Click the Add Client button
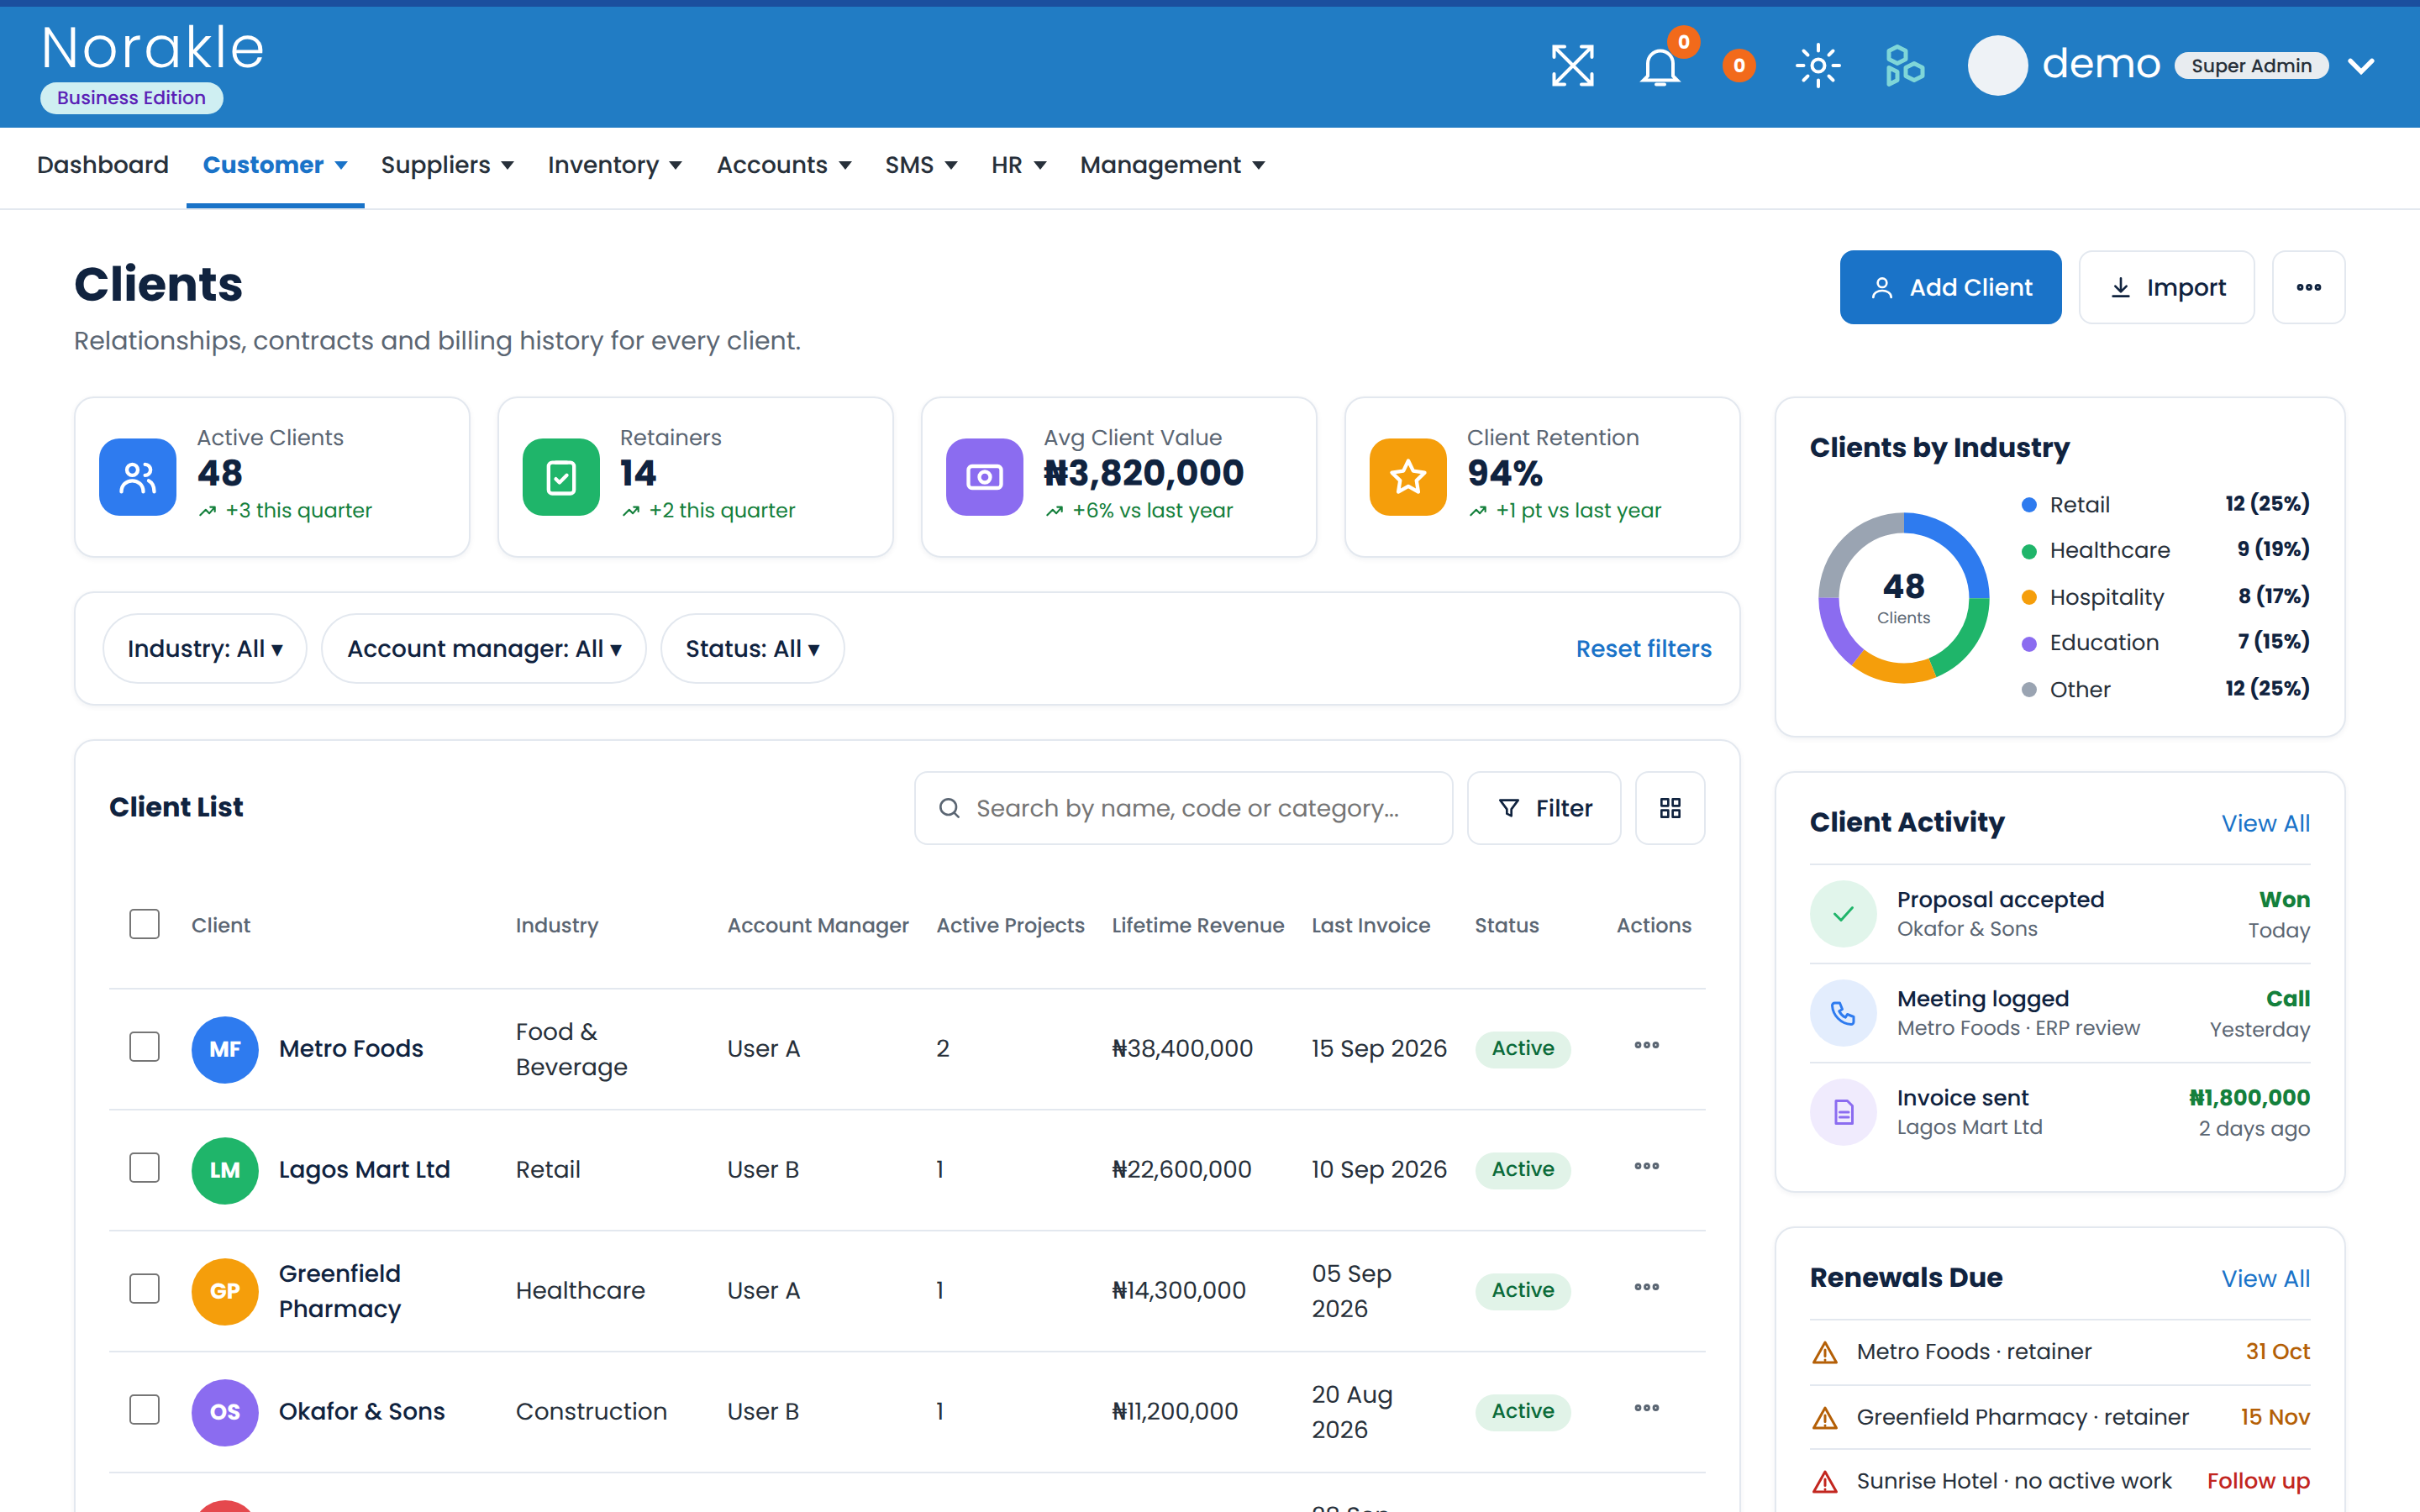 [1950, 287]
